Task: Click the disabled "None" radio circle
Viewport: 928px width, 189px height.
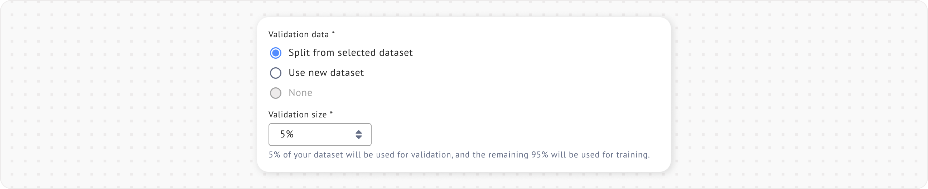Action: click(x=276, y=93)
